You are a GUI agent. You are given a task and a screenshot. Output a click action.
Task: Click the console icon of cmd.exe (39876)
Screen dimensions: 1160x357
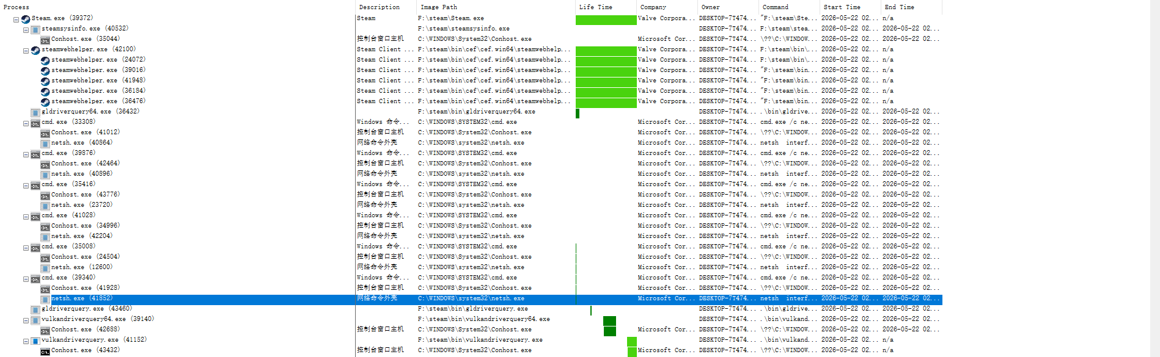[x=35, y=154]
